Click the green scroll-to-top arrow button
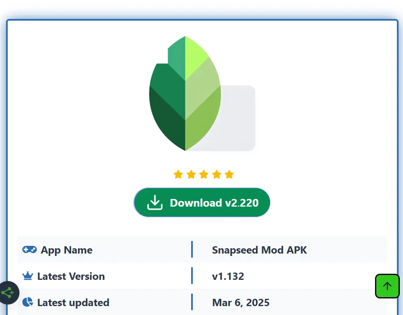 pos(387,286)
